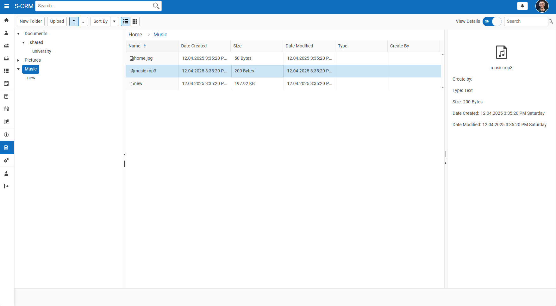Click the S-CRM logo title

[24, 6]
